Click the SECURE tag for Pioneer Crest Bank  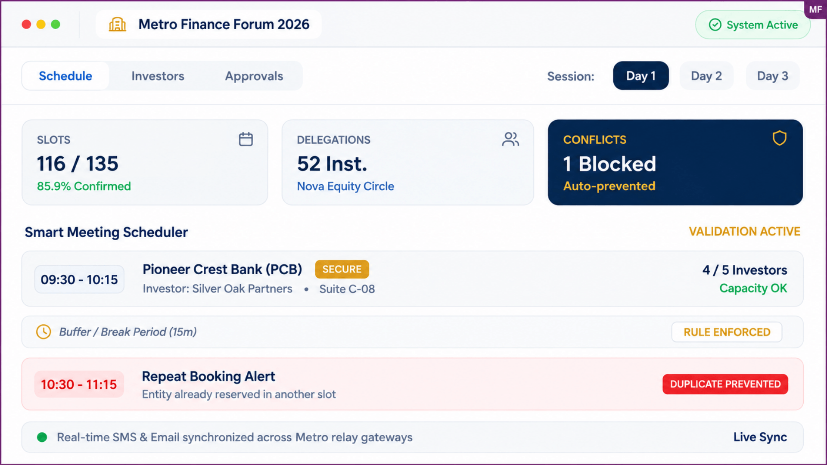tap(342, 269)
